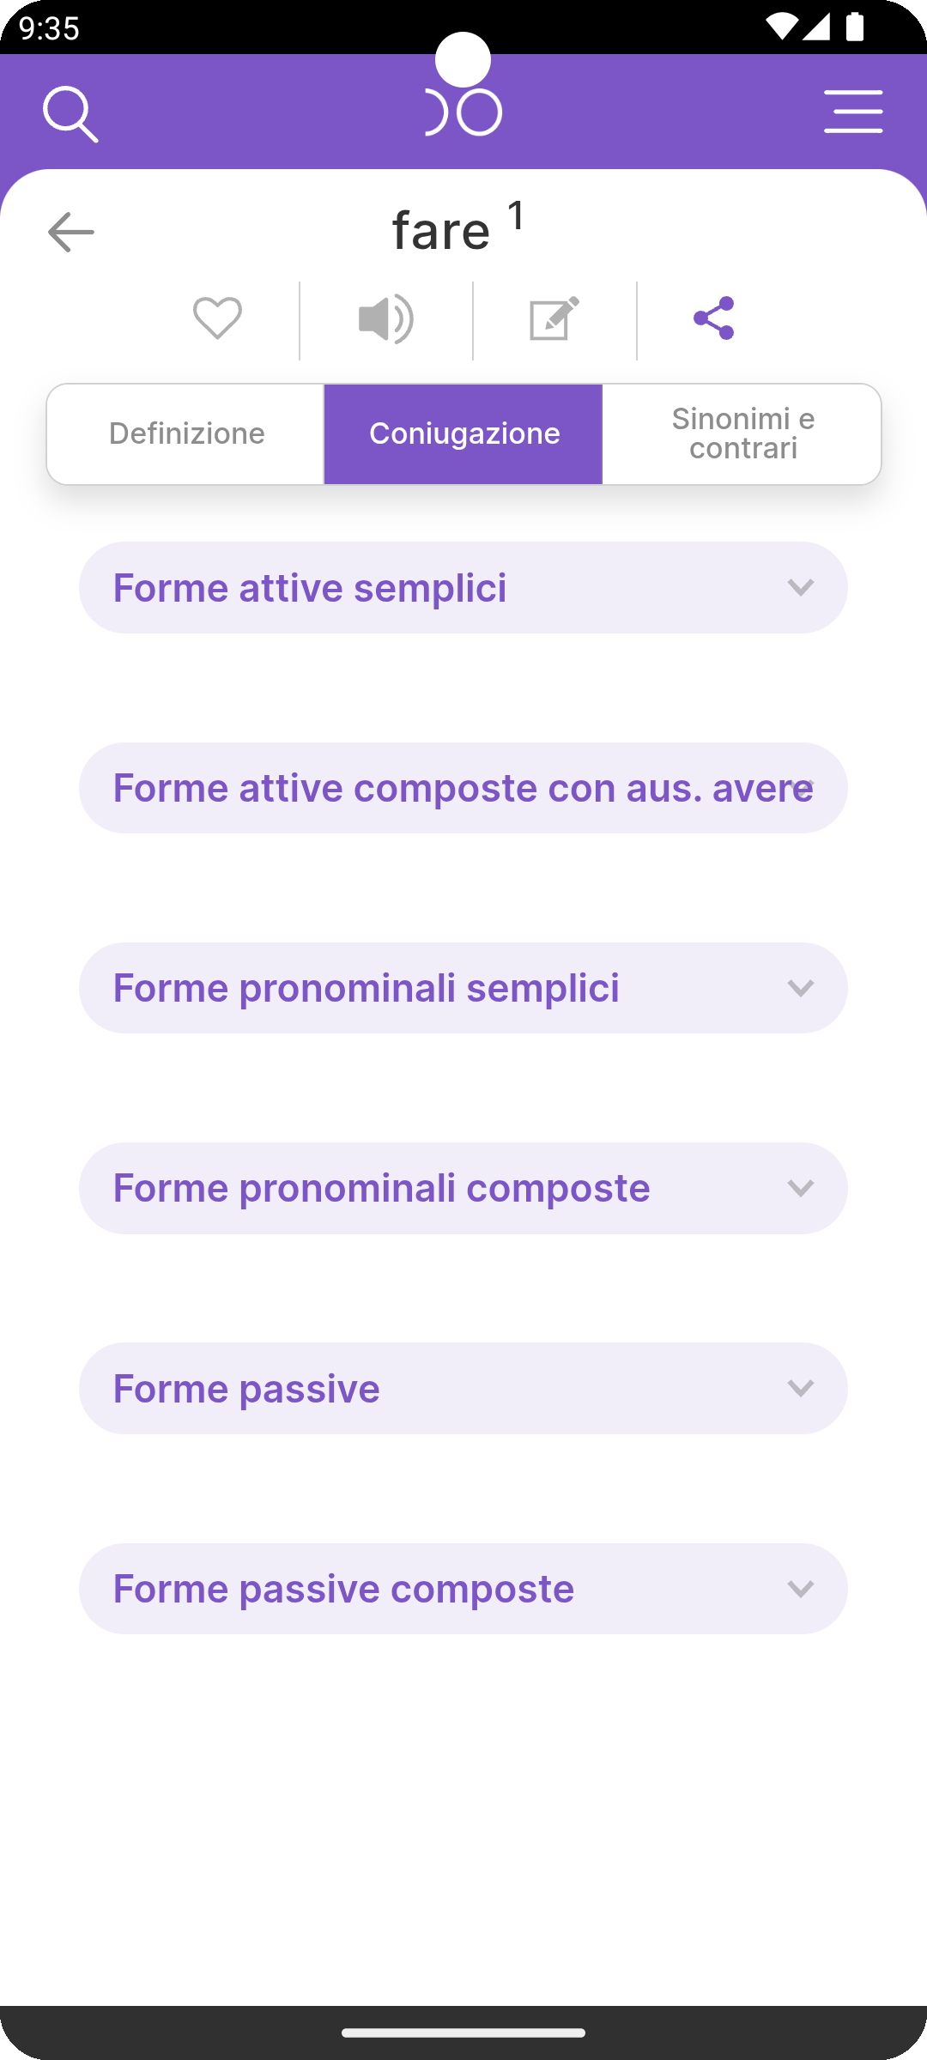Image resolution: width=927 pixels, height=2060 pixels.
Task: Click chevron on Forme passive row
Action: (800, 1388)
